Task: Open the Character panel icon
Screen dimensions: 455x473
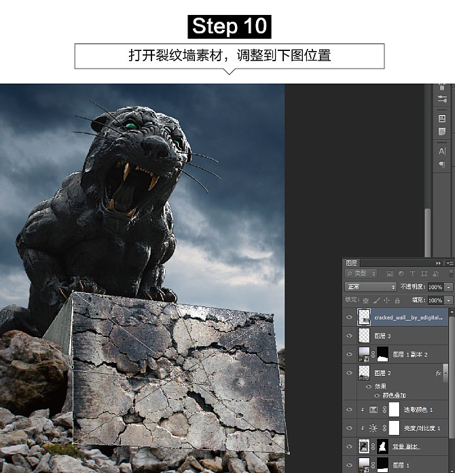Action: (442, 152)
